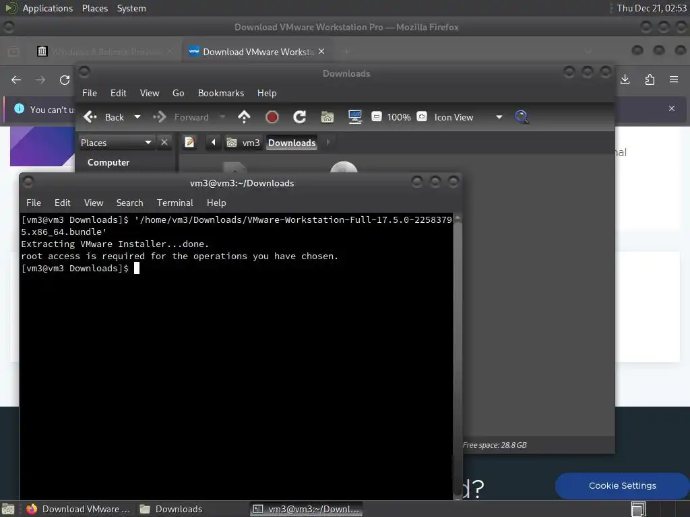Image resolution: width=690 pixels, height=517 pixels.
Task: Click the workspace switcher icon
Action: [x=638, y=509]
